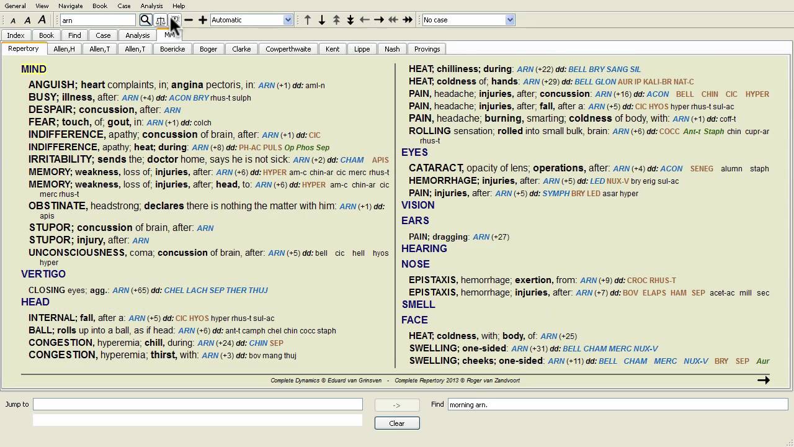Screen dimensions: 794x447
Task: Open the View menu
Action: point(42,6)
